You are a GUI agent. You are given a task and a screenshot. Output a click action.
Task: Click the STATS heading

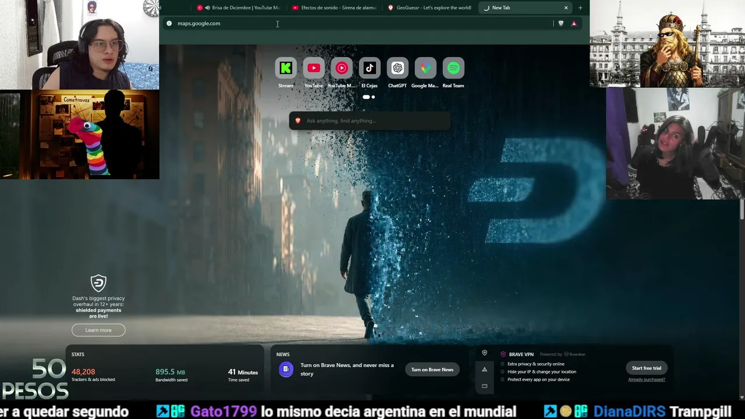78,354
